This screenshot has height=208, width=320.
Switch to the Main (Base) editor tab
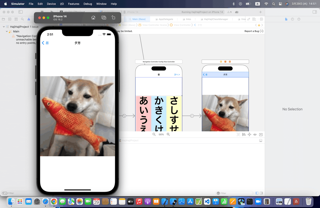coord(137,19)
